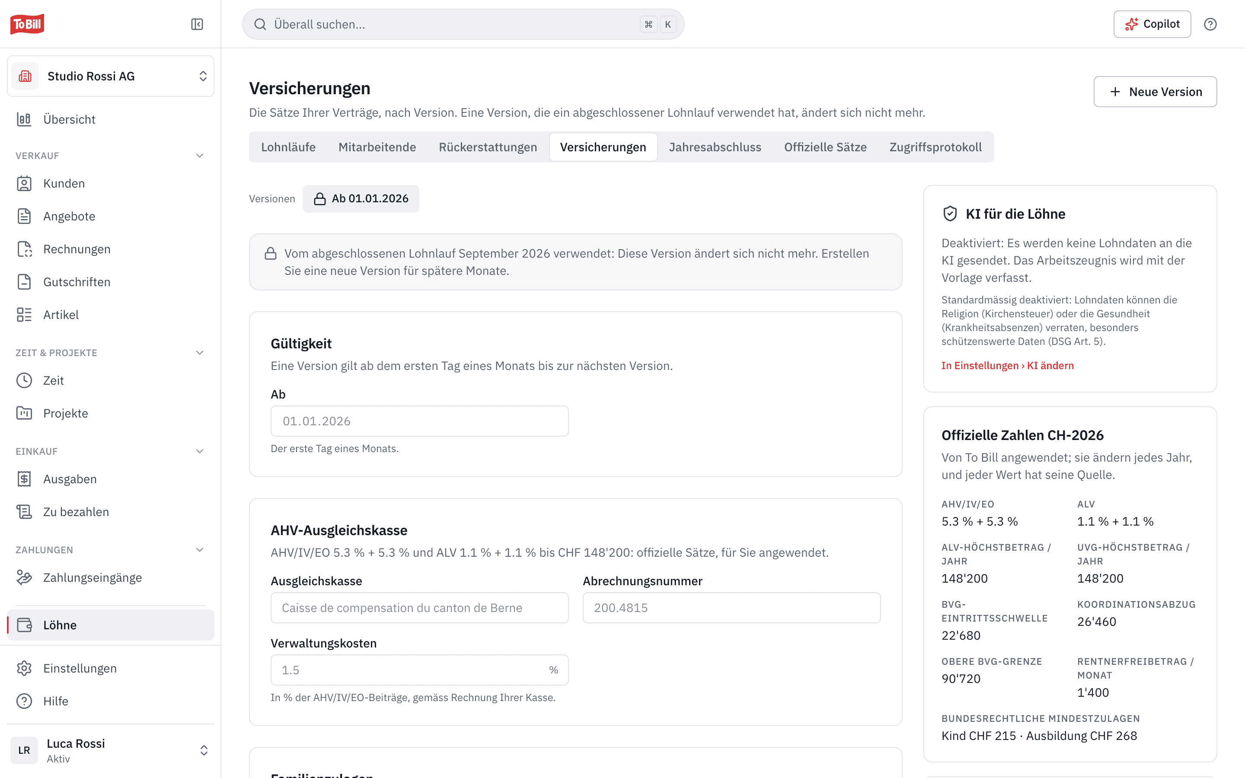The image size is (1245, 778).
Task: Click the Ausgleichskasse input field
Action: pos(419,608)
